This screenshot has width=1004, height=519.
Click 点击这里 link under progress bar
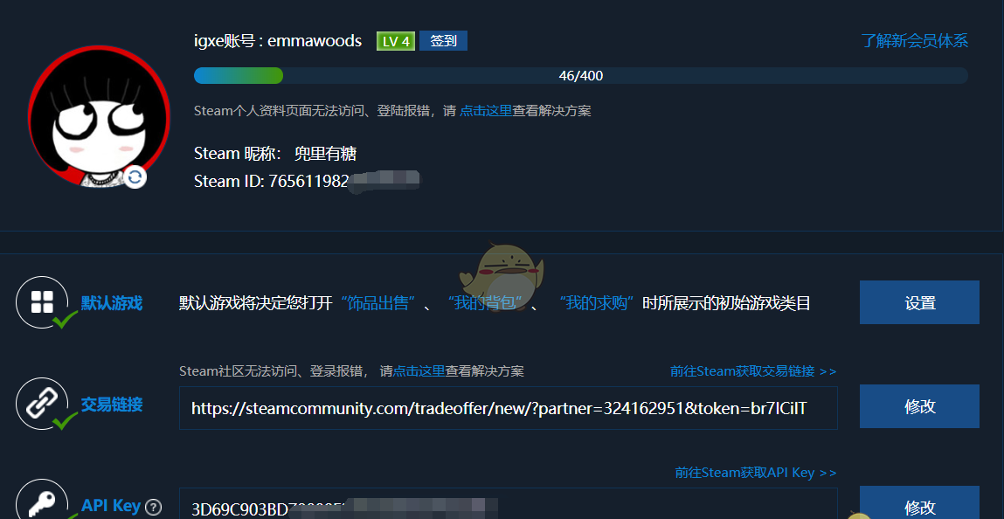click(486, 111)
